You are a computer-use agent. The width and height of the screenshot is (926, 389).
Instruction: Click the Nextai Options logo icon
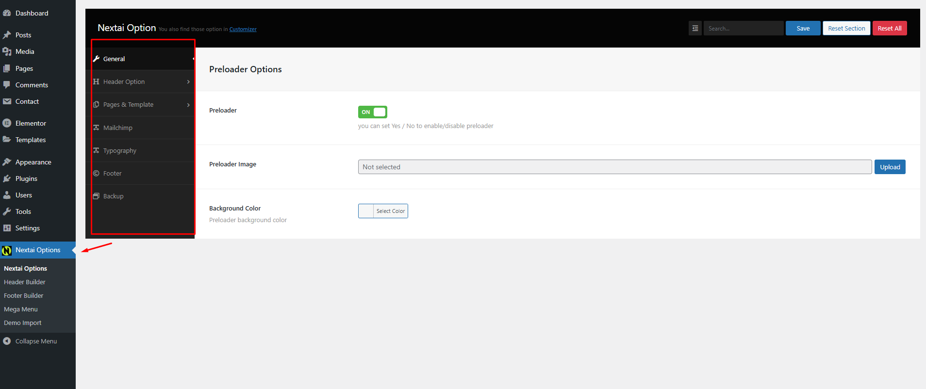click(x=7, y=250)
